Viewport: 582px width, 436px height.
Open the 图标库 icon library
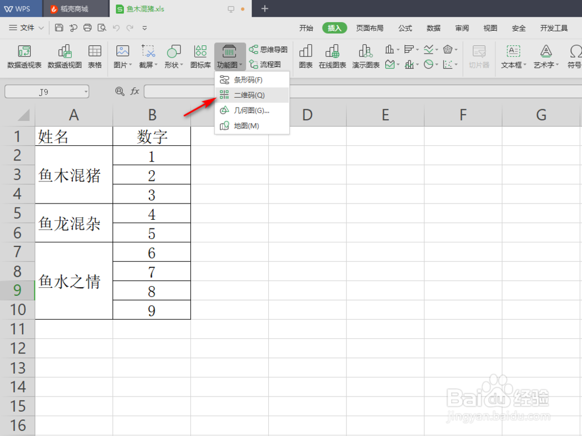(x=200, y=56)
